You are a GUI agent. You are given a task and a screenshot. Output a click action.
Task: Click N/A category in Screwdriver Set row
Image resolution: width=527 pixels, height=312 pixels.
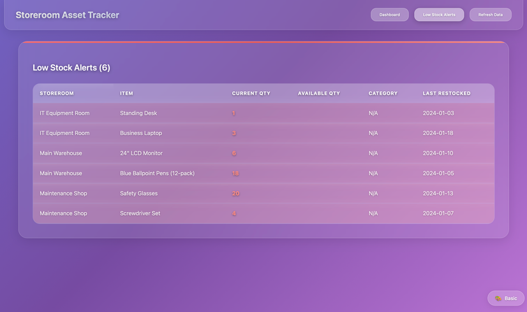point(373,213)
